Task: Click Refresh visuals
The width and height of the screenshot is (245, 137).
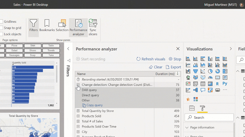Action: [151, 59]
